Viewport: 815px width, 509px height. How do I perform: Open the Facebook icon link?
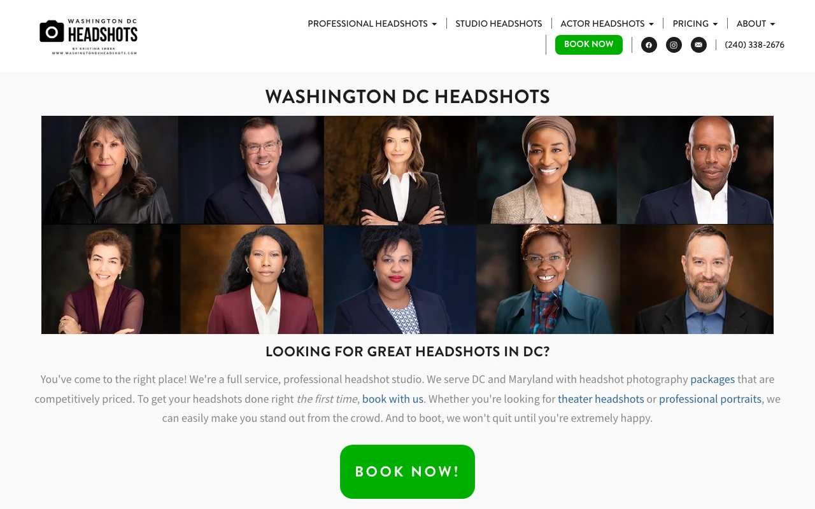click(649, 45)
